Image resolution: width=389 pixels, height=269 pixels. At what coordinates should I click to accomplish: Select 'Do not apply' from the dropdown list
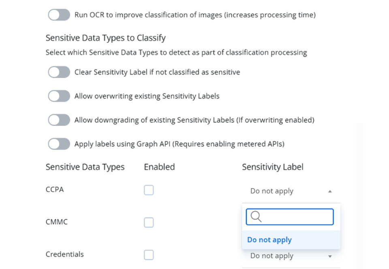point(269,239)
